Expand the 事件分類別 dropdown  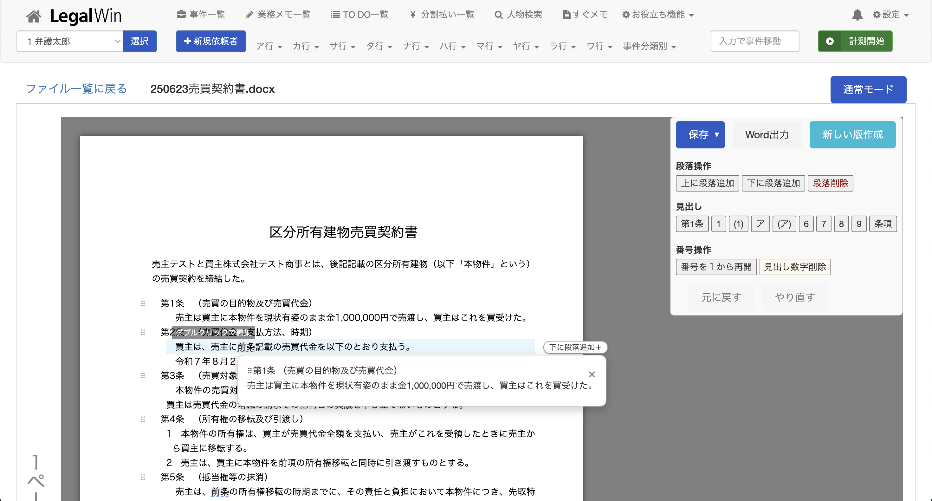649,46
